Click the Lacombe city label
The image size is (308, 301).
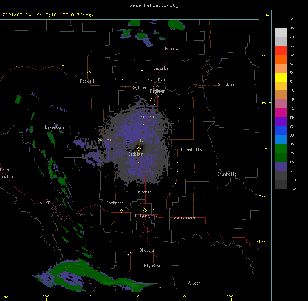161,68
